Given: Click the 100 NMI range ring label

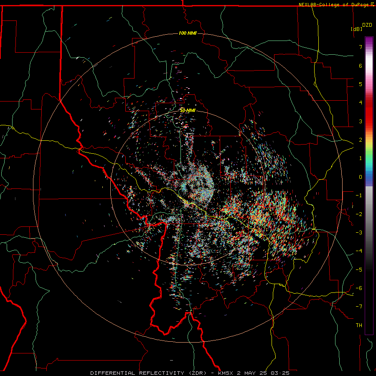Looking at the screenshot, I should click(188, 33).
